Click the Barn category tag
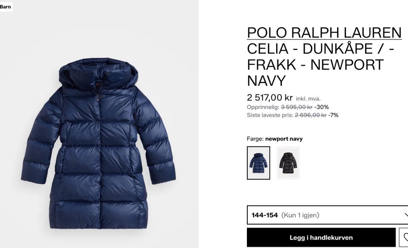 click(6, 7)
